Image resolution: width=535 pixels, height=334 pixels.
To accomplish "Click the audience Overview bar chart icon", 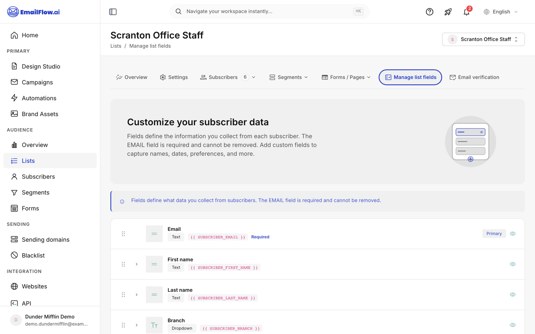I will [x=14, y=145].
